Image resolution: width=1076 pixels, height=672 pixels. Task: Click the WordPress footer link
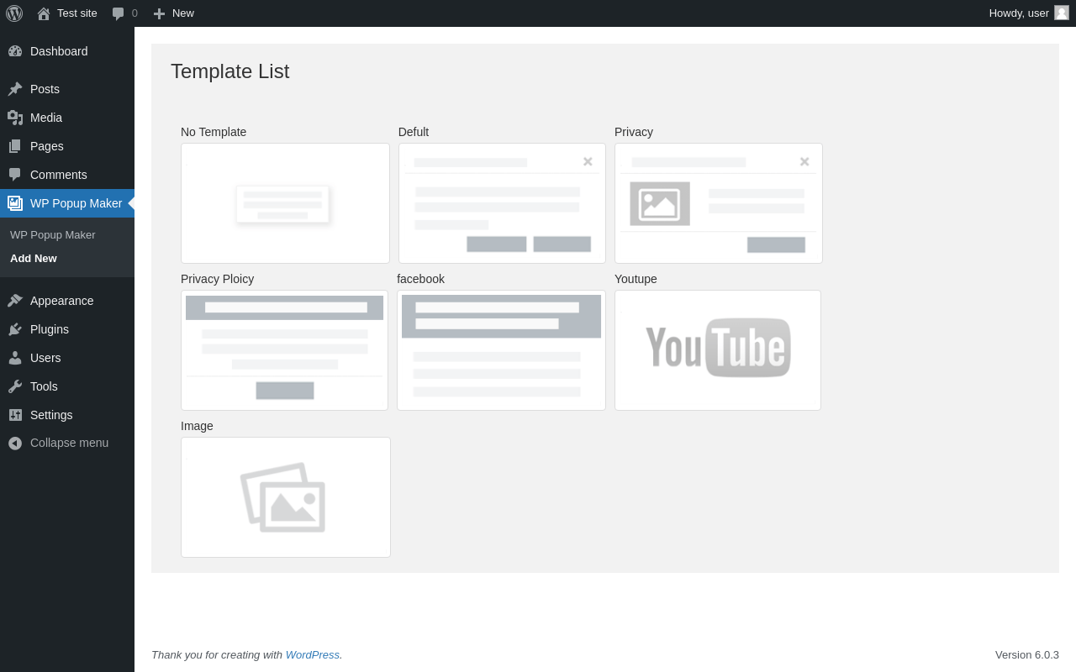tap(313, 654)
